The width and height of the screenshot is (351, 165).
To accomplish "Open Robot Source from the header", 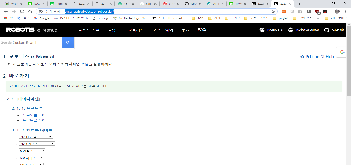I will pyautogui.click(x=303, y=30).
